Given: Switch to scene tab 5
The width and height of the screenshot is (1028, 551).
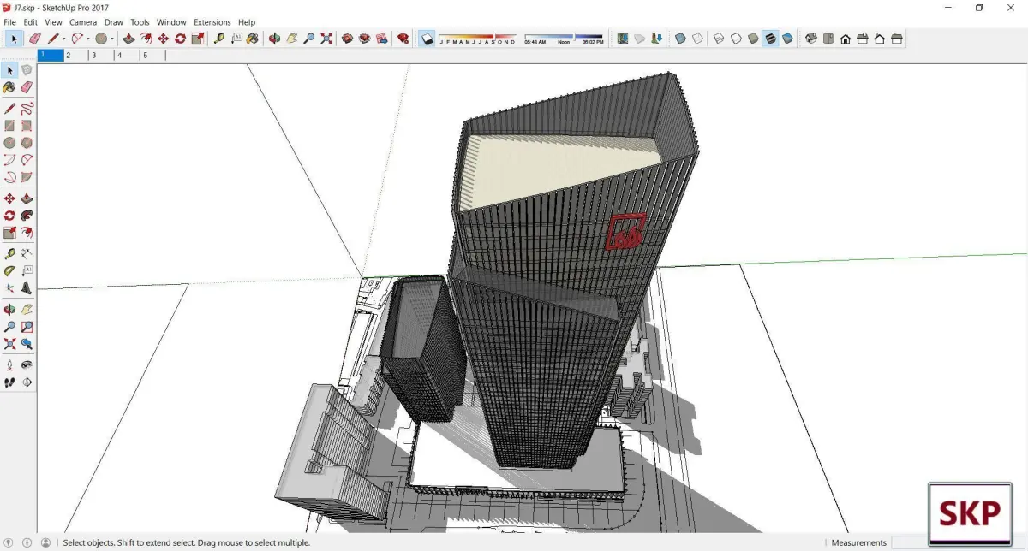Looking at the screenshot, I should tap(153, 55).
